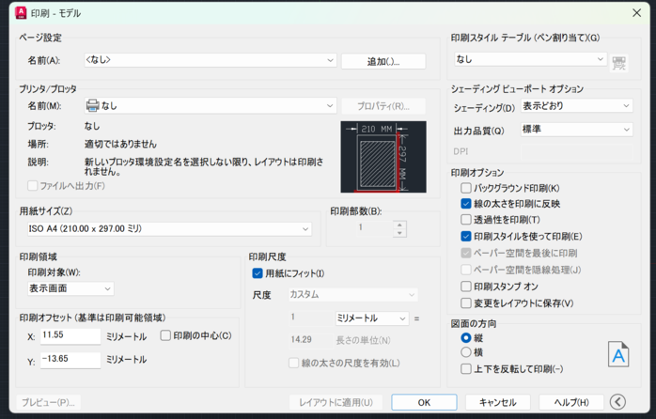This screenshot has height=419, width=656.
Task: Click the ヘルプ(H) button
Action: (571, 402)
